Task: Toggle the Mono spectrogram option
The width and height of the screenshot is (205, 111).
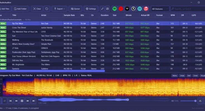Action: [x=175, y=75]
